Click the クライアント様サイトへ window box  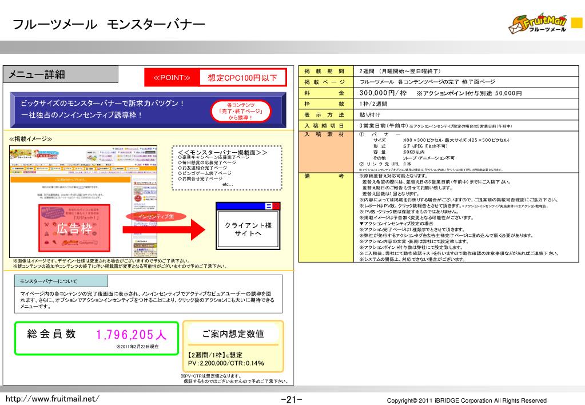(248, 225)
